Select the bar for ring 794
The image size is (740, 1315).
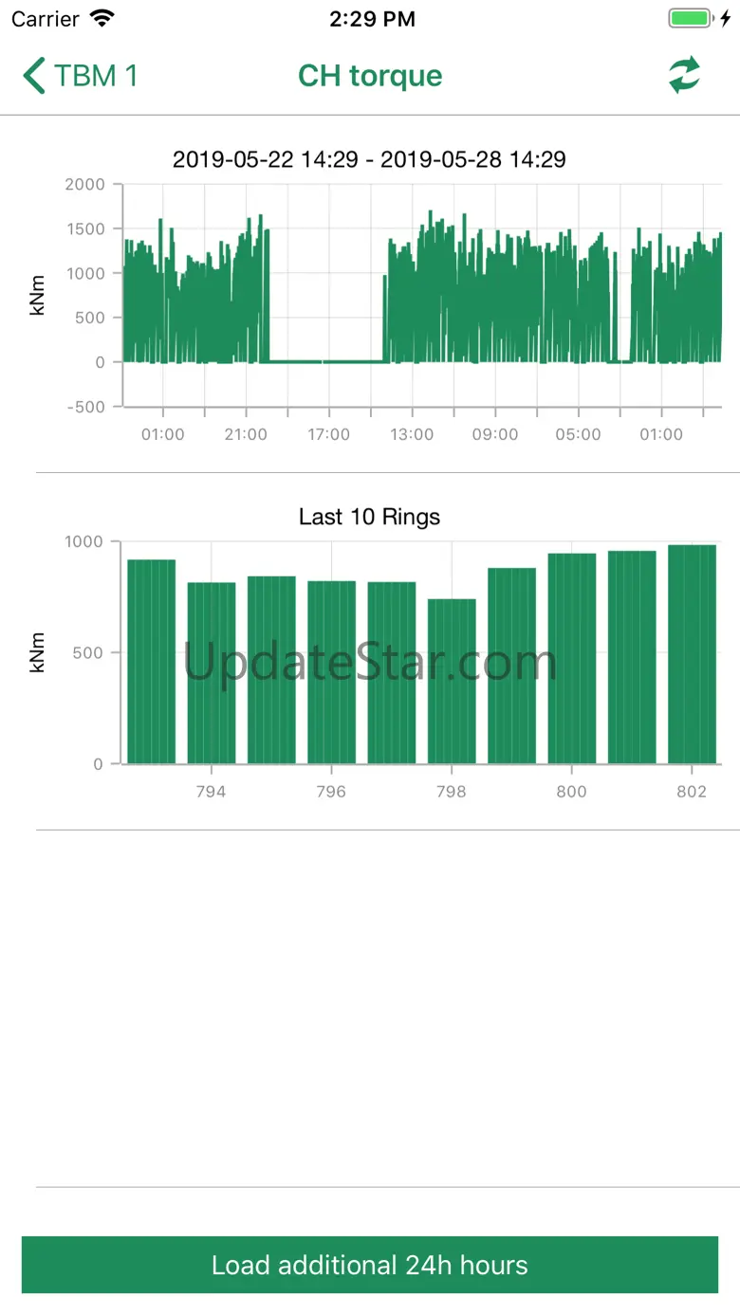(x=212, y=672)
